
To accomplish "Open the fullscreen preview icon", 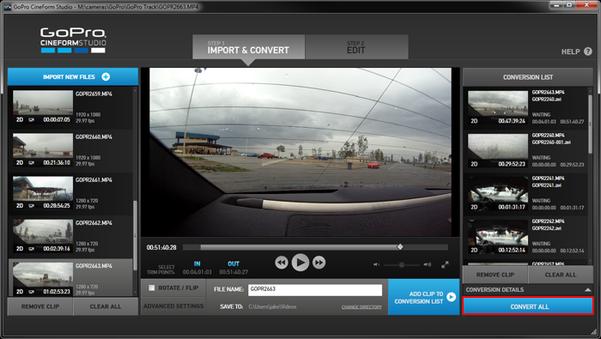I will click(445, 264).
